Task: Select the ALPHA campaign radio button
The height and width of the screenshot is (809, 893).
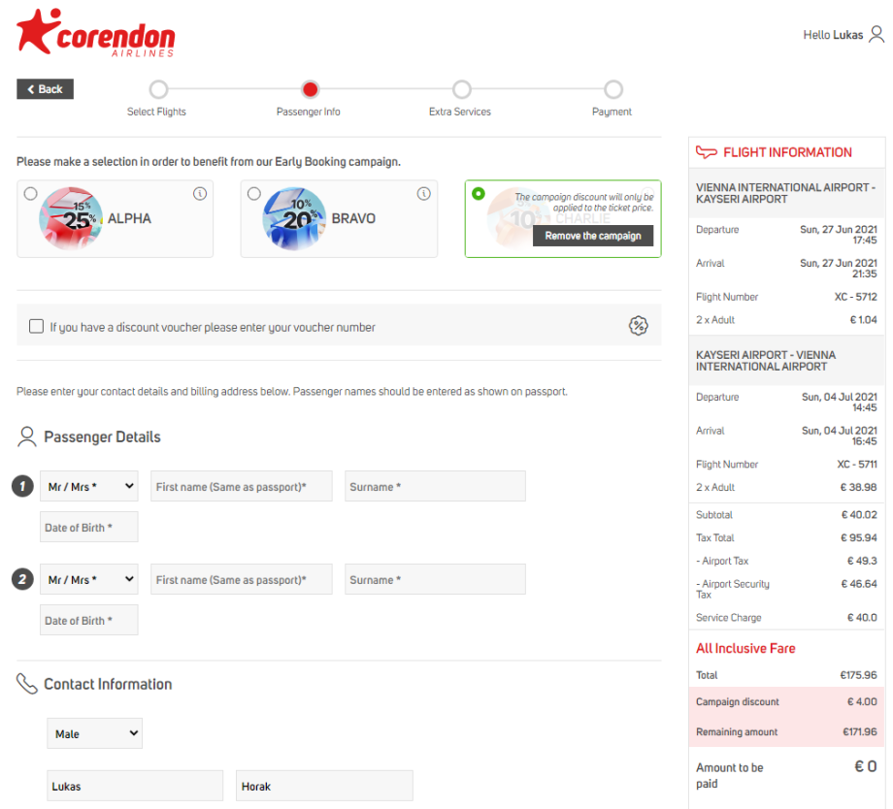Action: (31, 194)
